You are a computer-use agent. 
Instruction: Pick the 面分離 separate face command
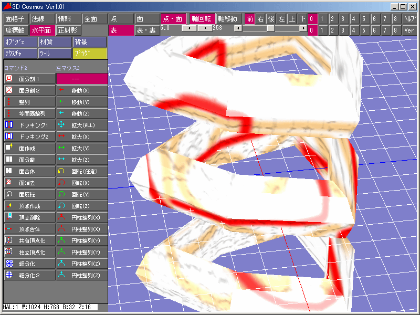30,160
